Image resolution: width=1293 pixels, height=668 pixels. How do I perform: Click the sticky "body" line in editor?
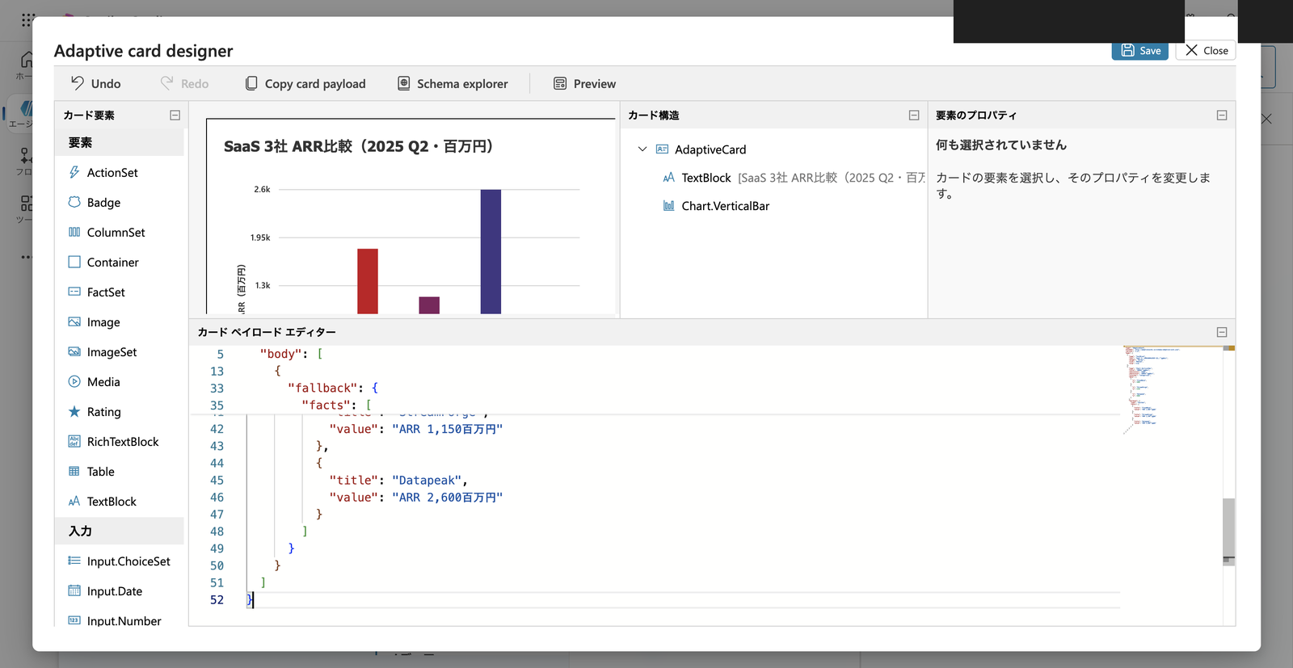[291, 354]
